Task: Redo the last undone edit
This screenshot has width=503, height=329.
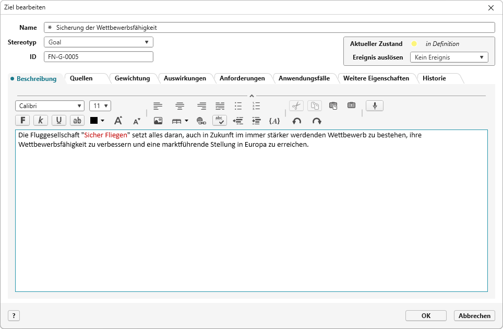Action: (x=317, y=121)
